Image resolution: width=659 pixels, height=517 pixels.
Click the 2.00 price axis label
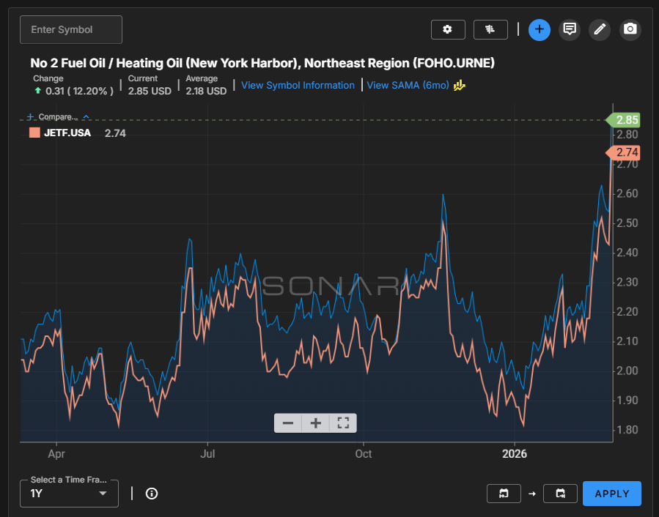(x=627, y=371)
